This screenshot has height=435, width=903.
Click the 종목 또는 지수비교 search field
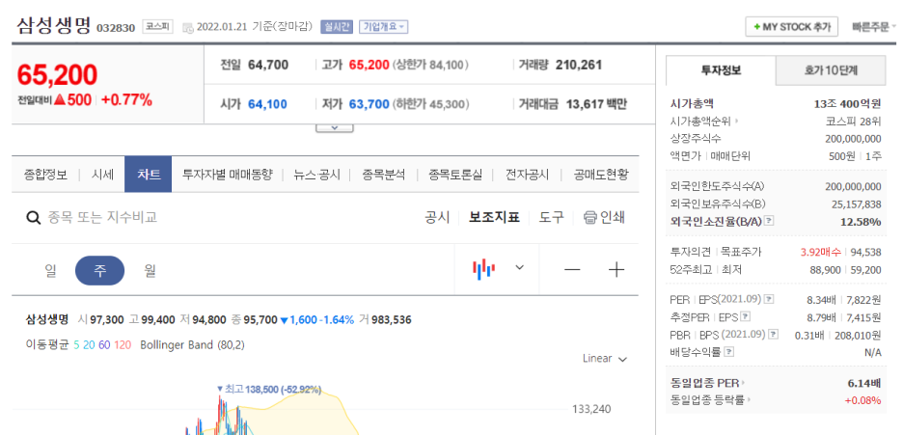[102, 218]
